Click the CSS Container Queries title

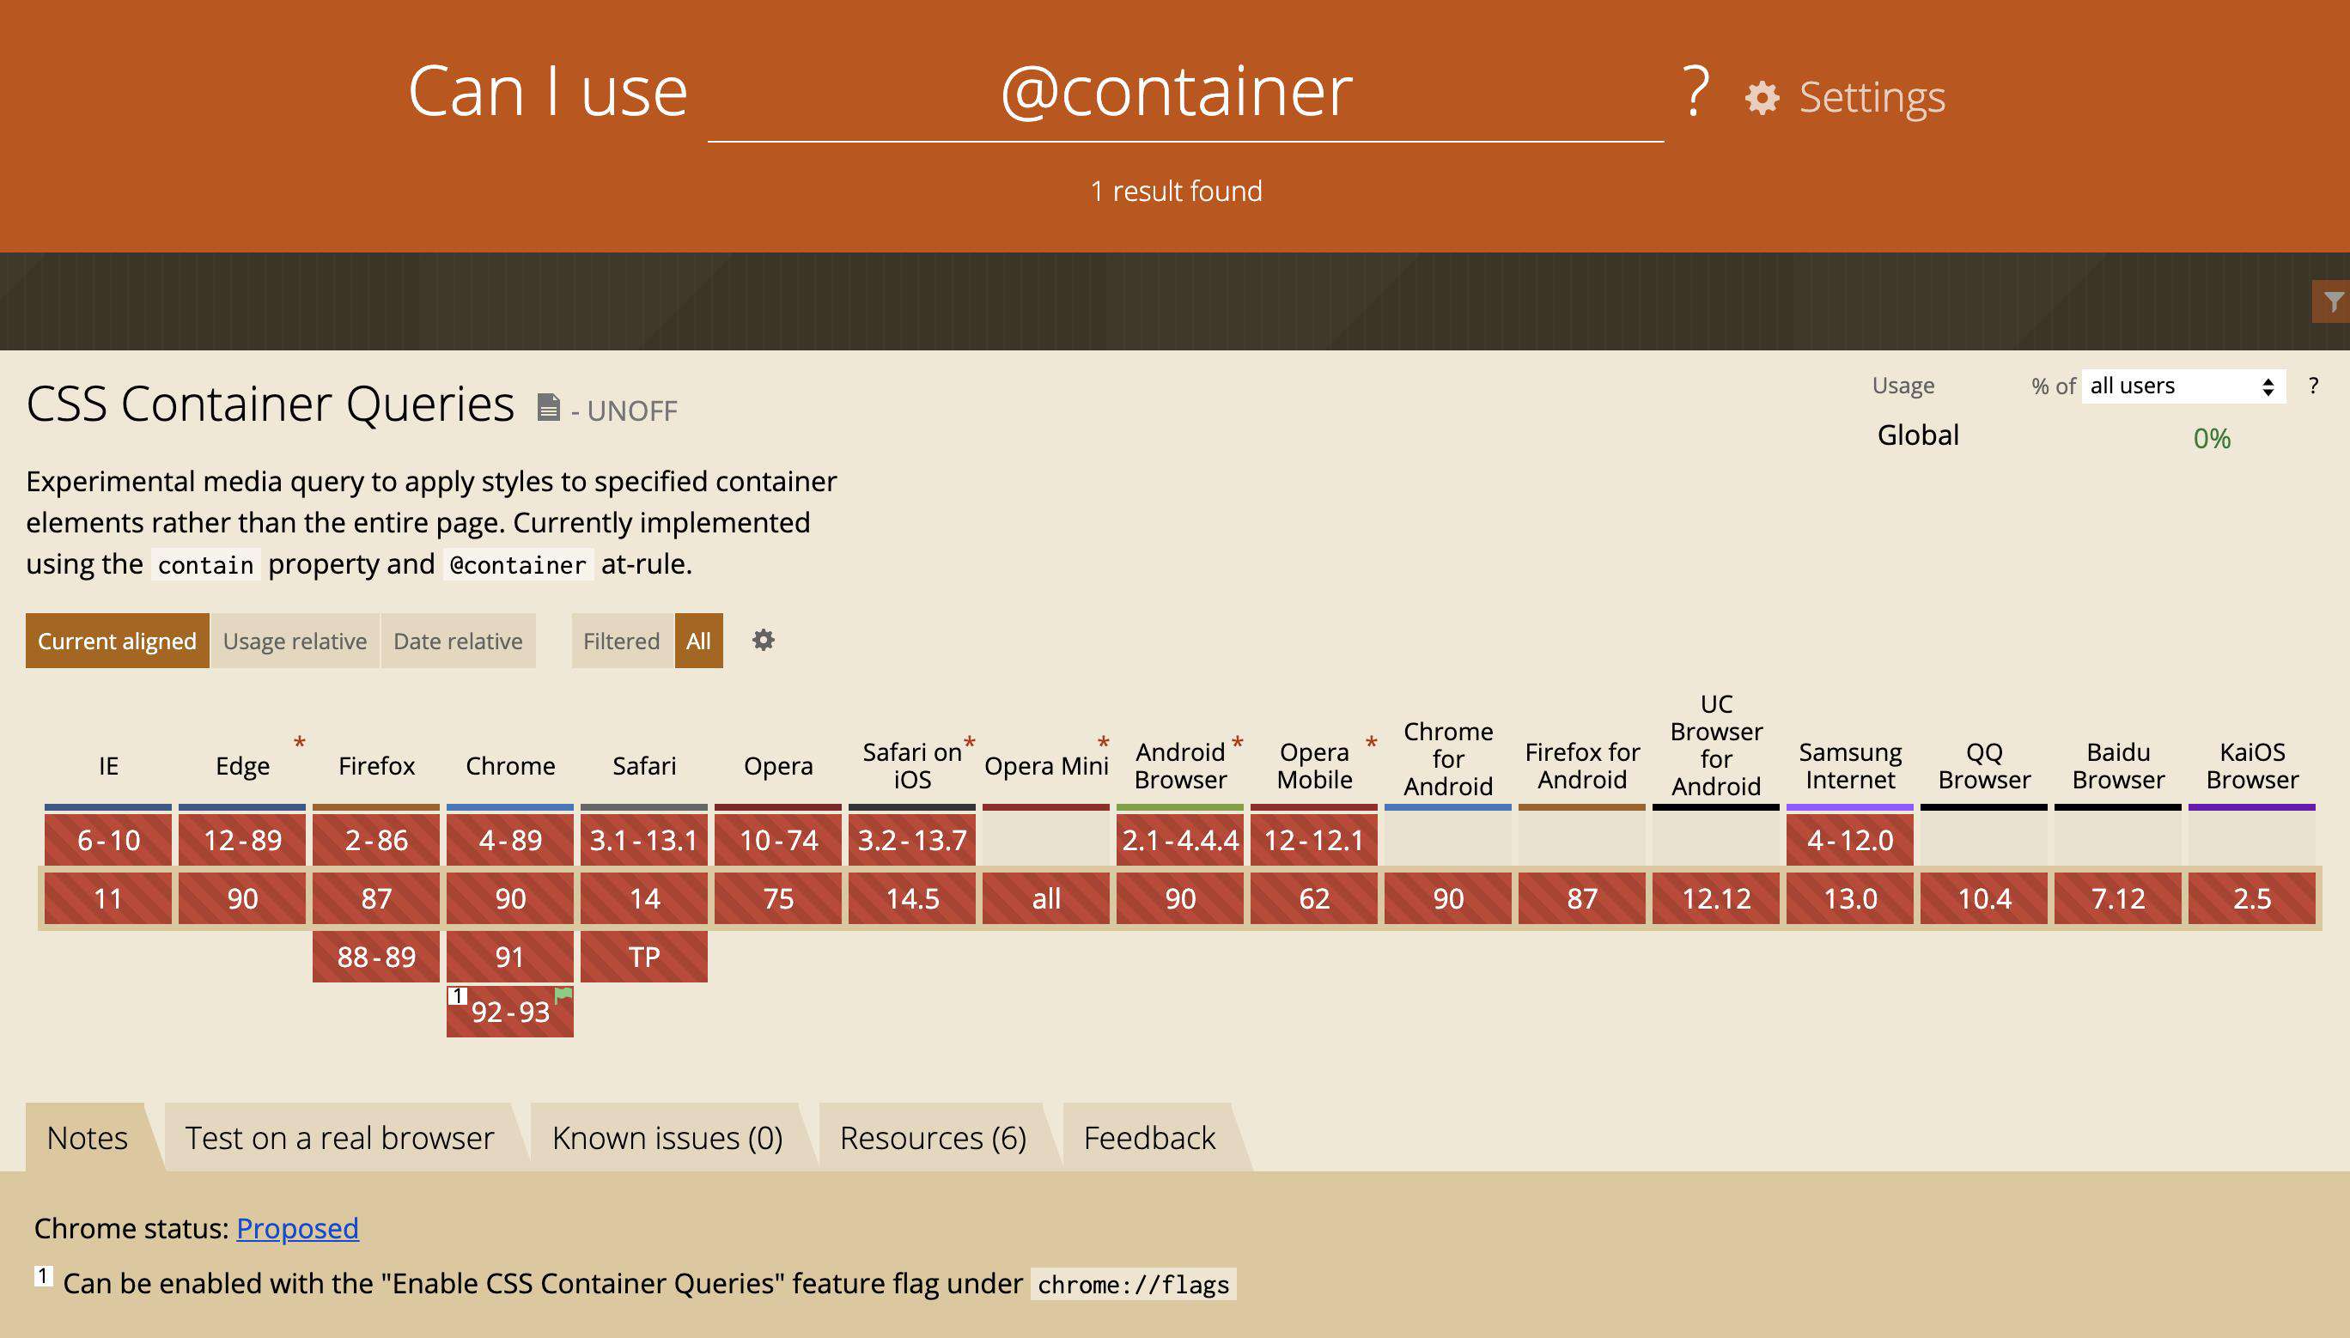(x=271, y=404)
